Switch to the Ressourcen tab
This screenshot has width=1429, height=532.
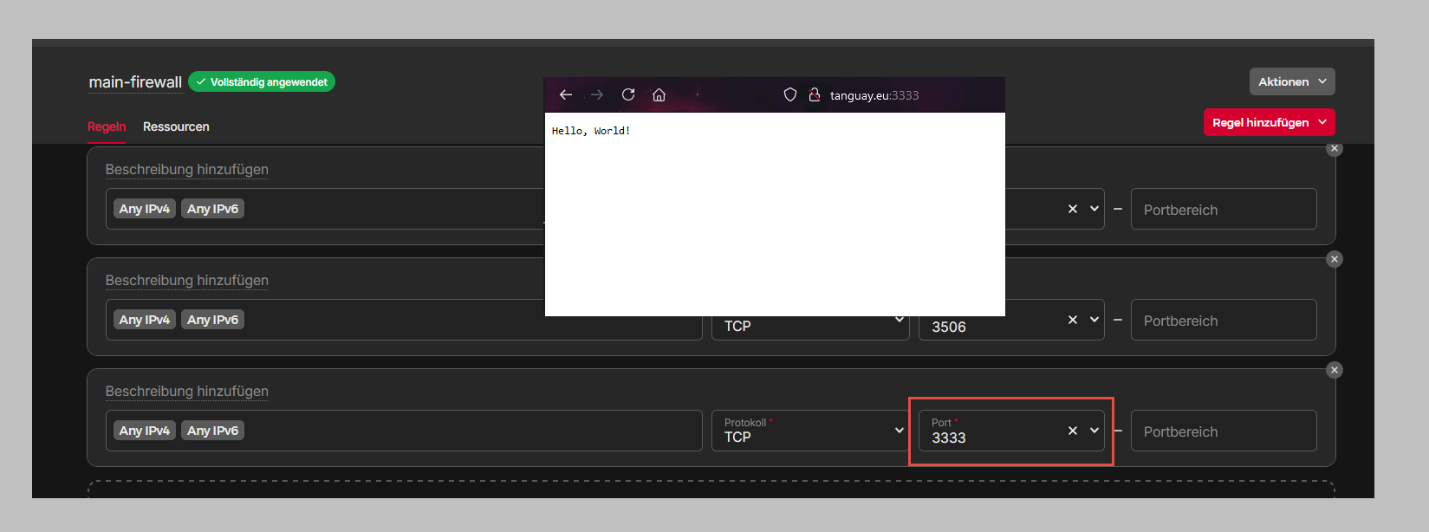pos(176,127)
